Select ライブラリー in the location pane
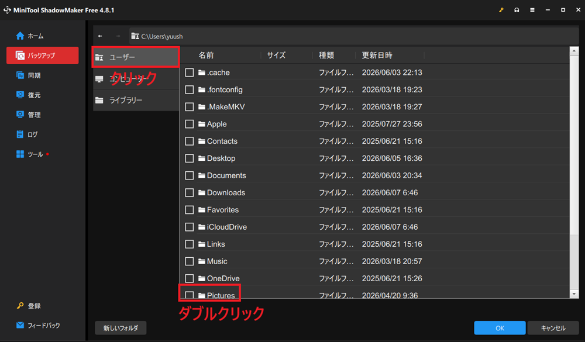Screen dimensions: 585x342 [136, 100]
